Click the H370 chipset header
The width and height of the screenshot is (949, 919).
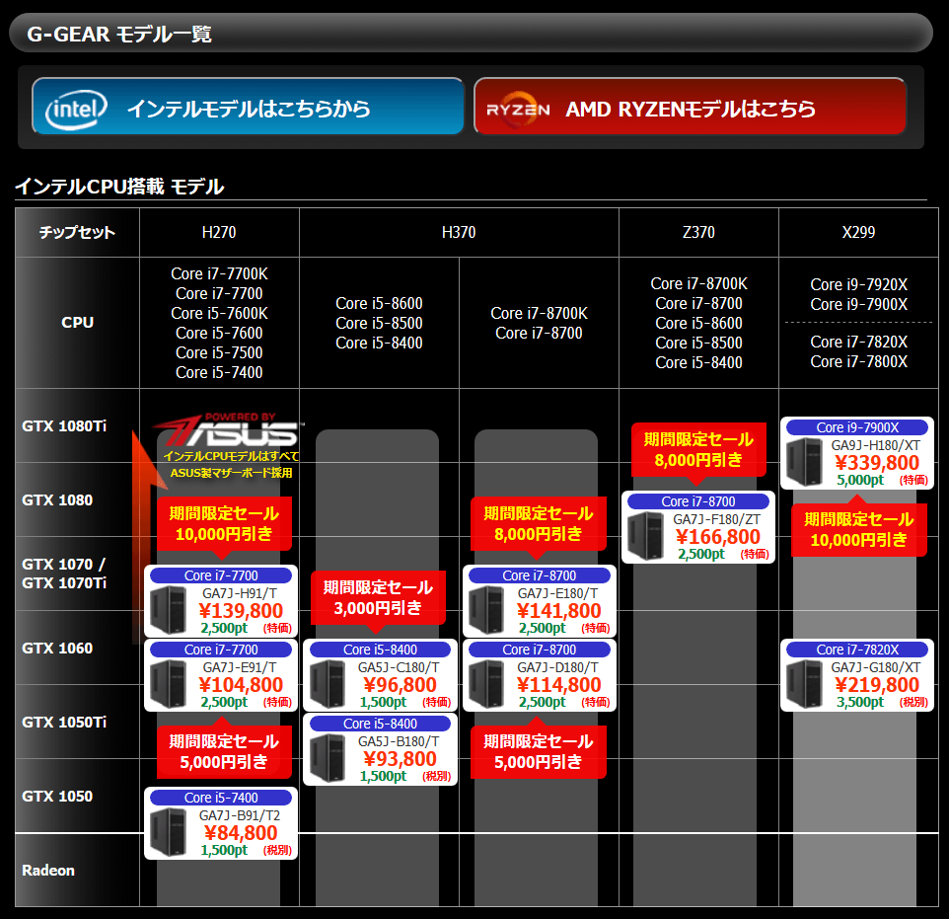459,232
